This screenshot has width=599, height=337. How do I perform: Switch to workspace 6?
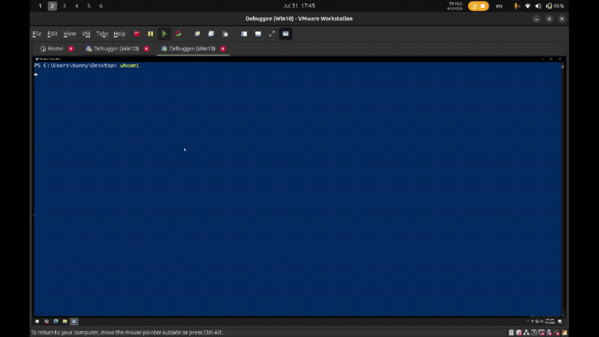(101, 6)
